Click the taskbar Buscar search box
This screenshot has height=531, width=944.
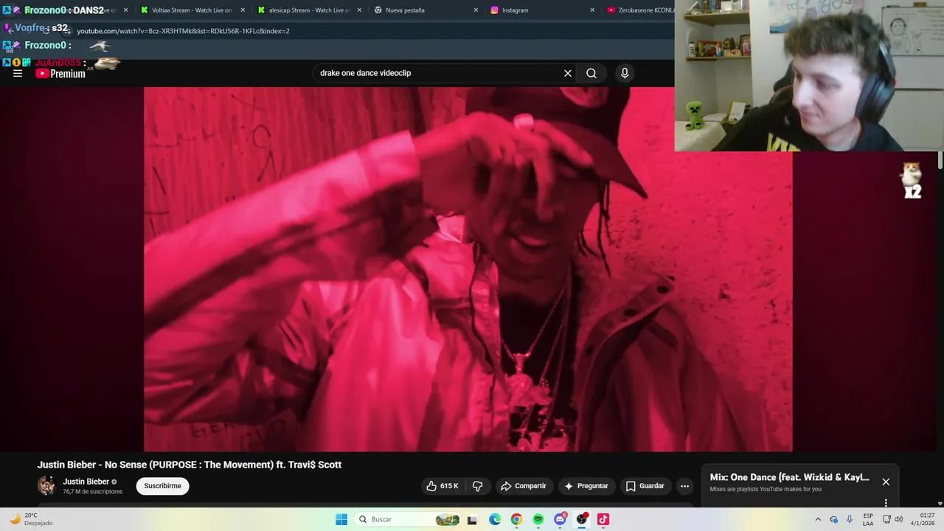[x=408, y=519]
